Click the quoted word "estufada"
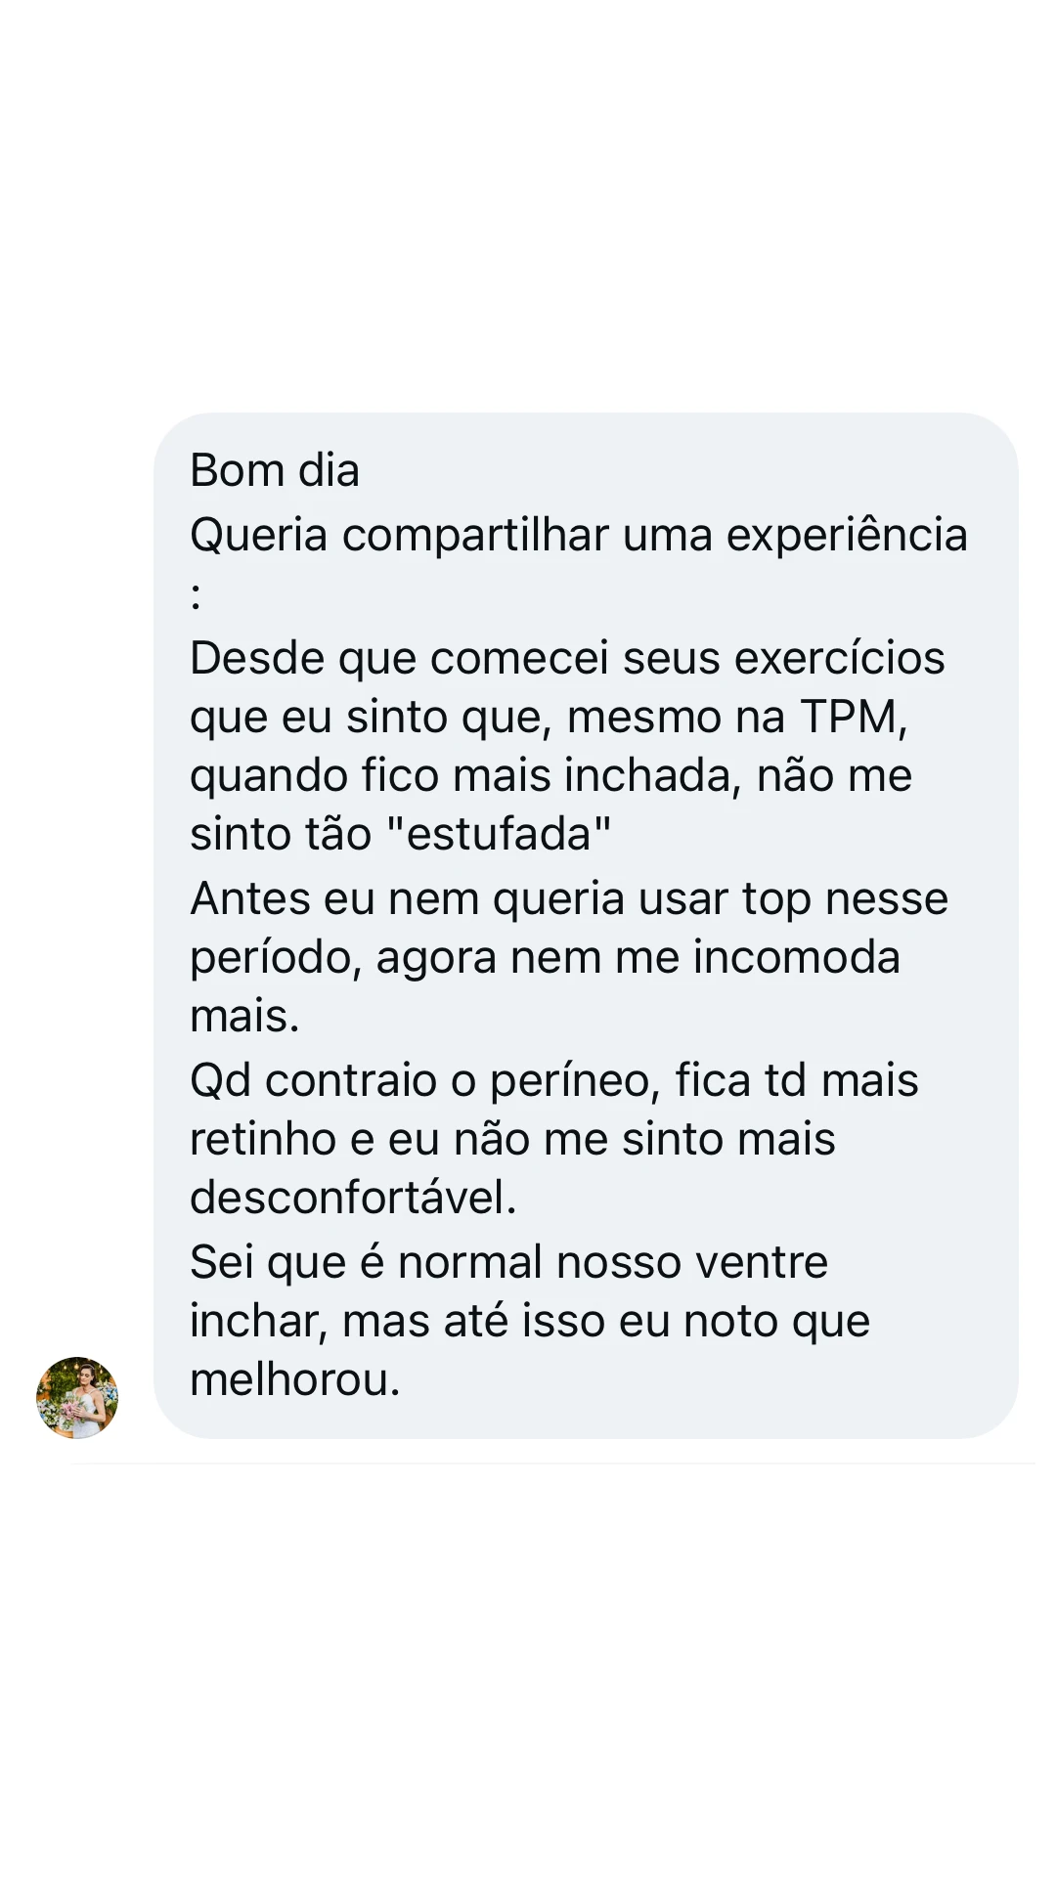 (499, 834)
